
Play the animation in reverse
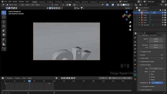click(x=67, y=78)
